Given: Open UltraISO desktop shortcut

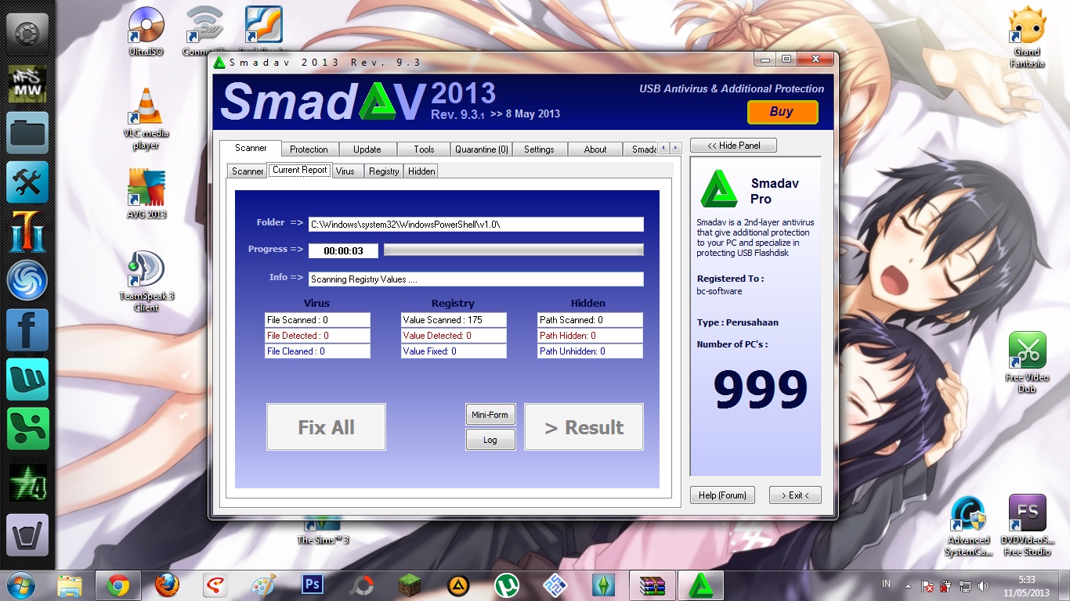Looking at the screenshot, I should pos(146,31).
